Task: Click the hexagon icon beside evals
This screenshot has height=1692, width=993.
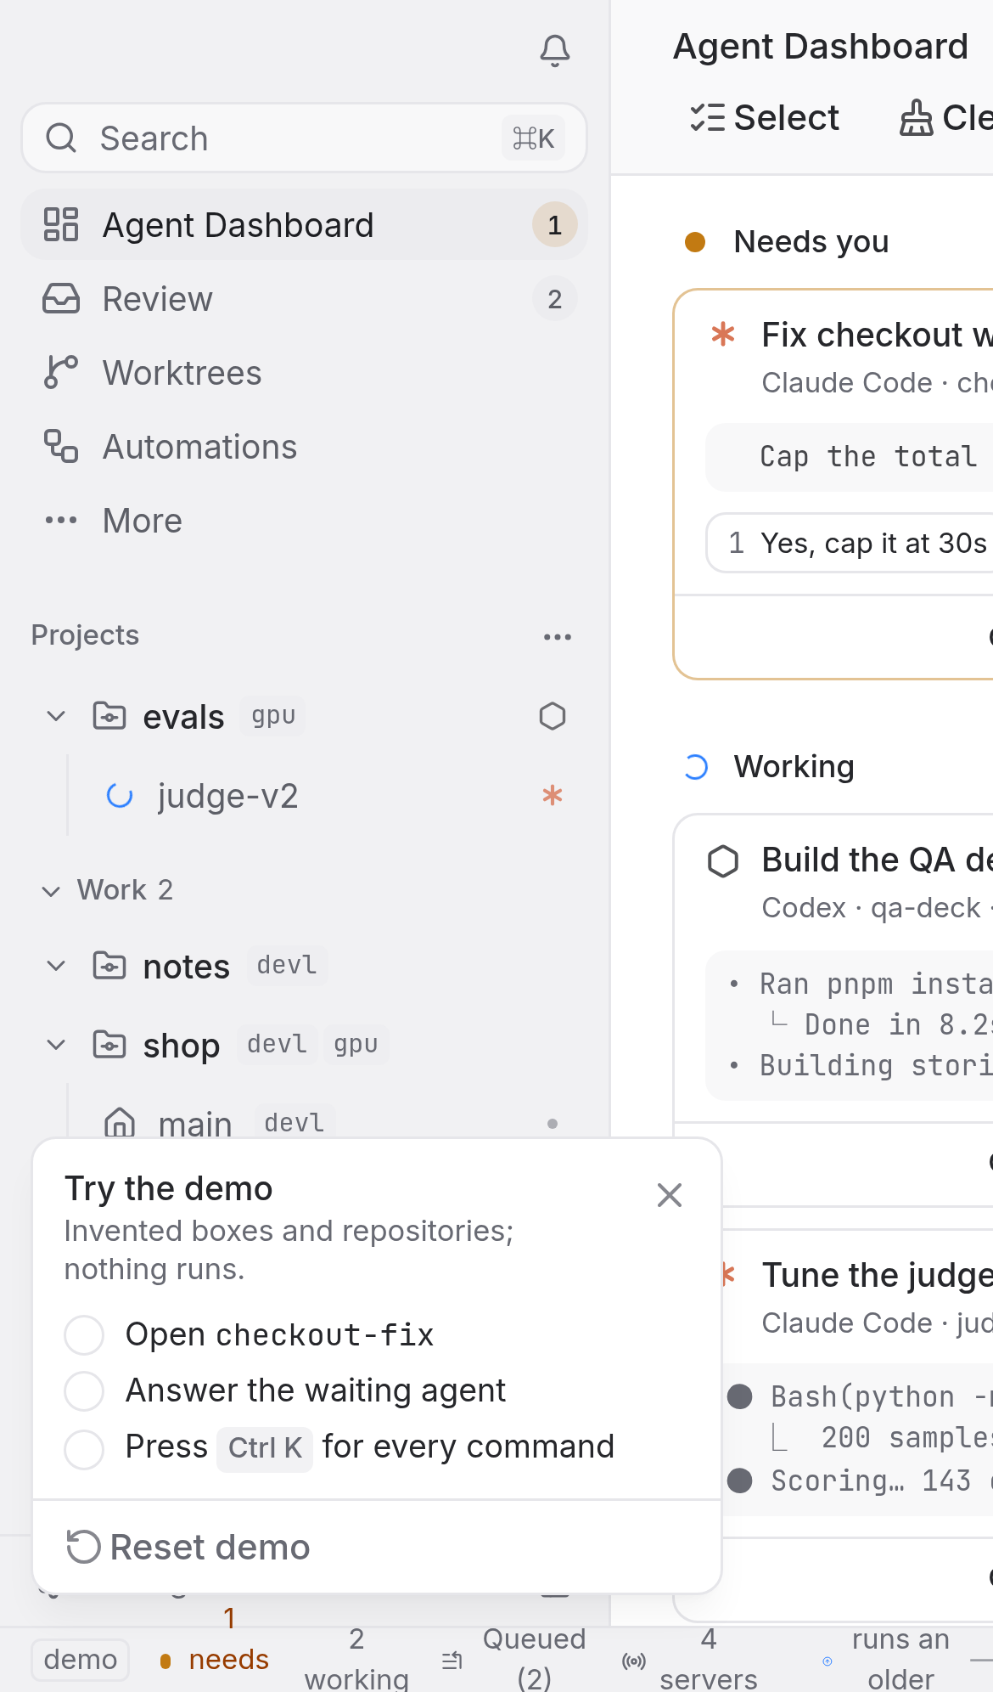Action: [x=553, y=717]
